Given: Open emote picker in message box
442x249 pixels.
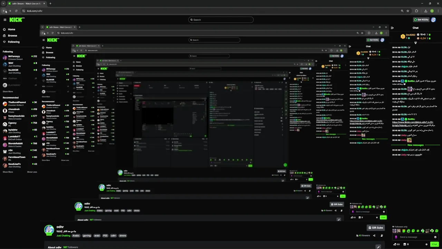Looking at the screenshot, I should [435, 237].
